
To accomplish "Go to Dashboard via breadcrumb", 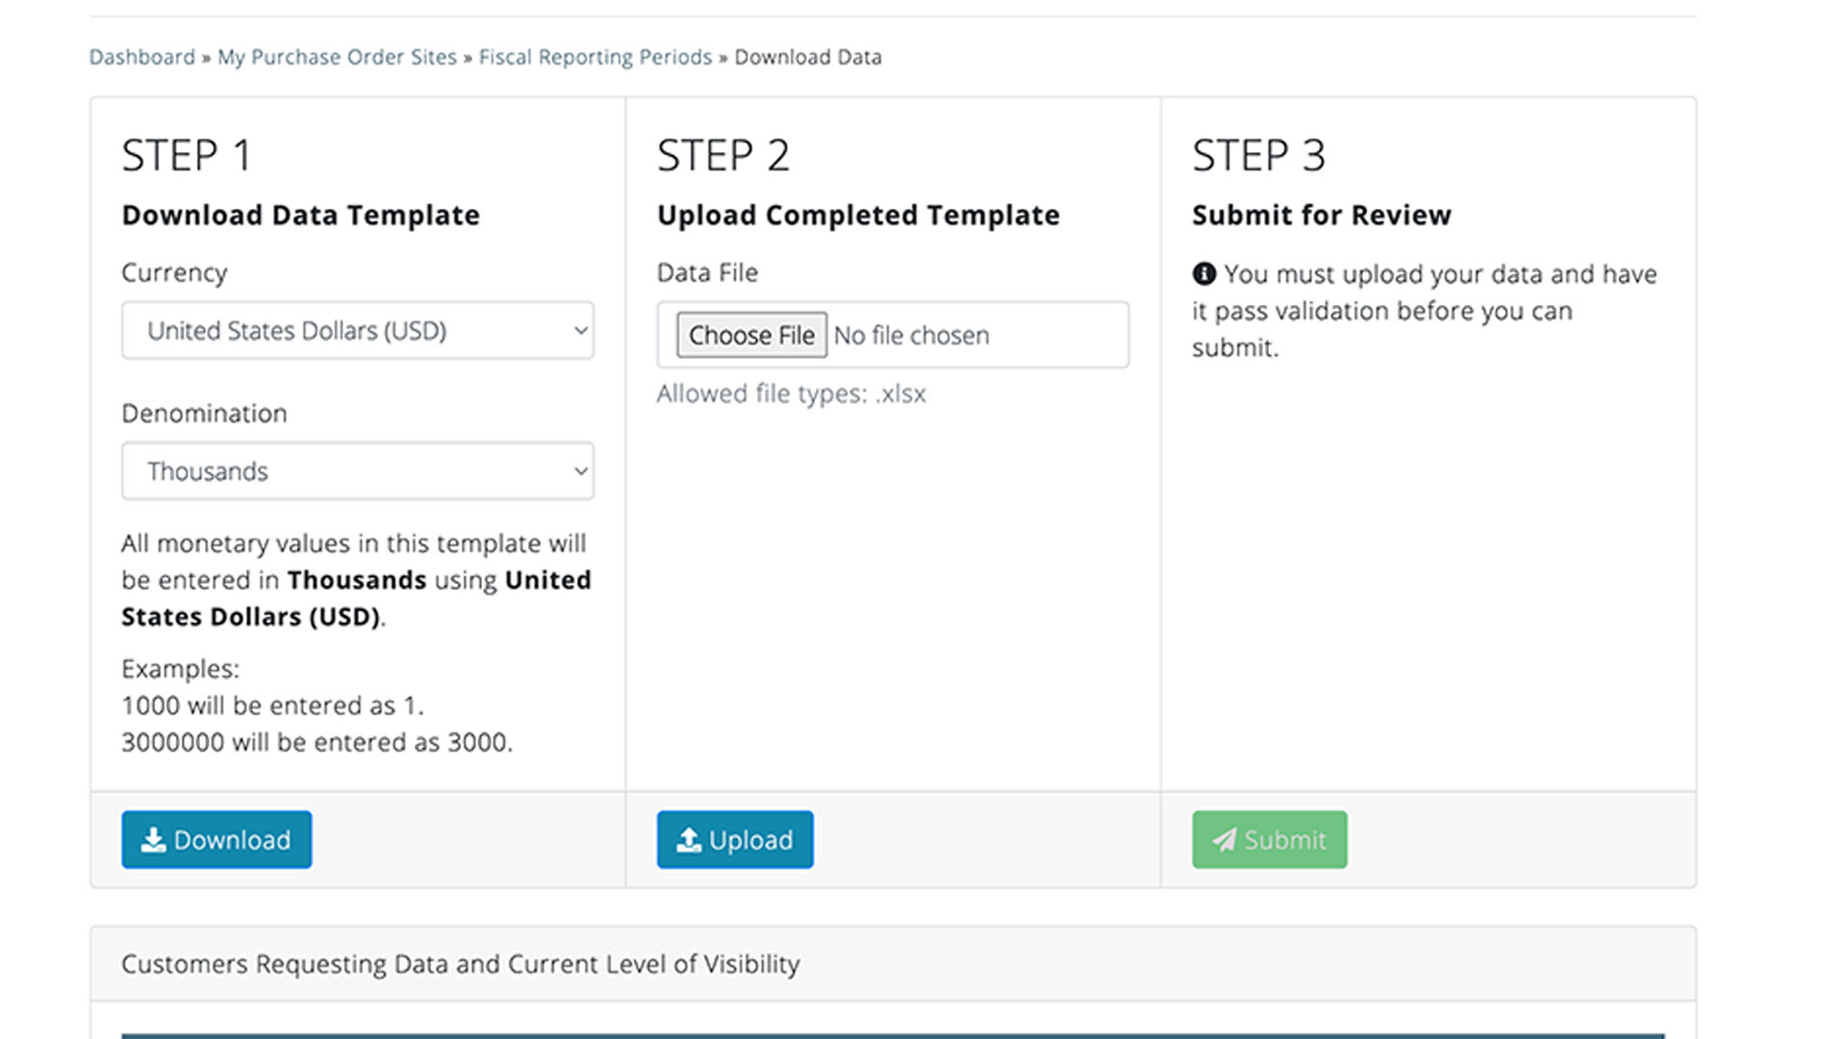I will [141, 58].
